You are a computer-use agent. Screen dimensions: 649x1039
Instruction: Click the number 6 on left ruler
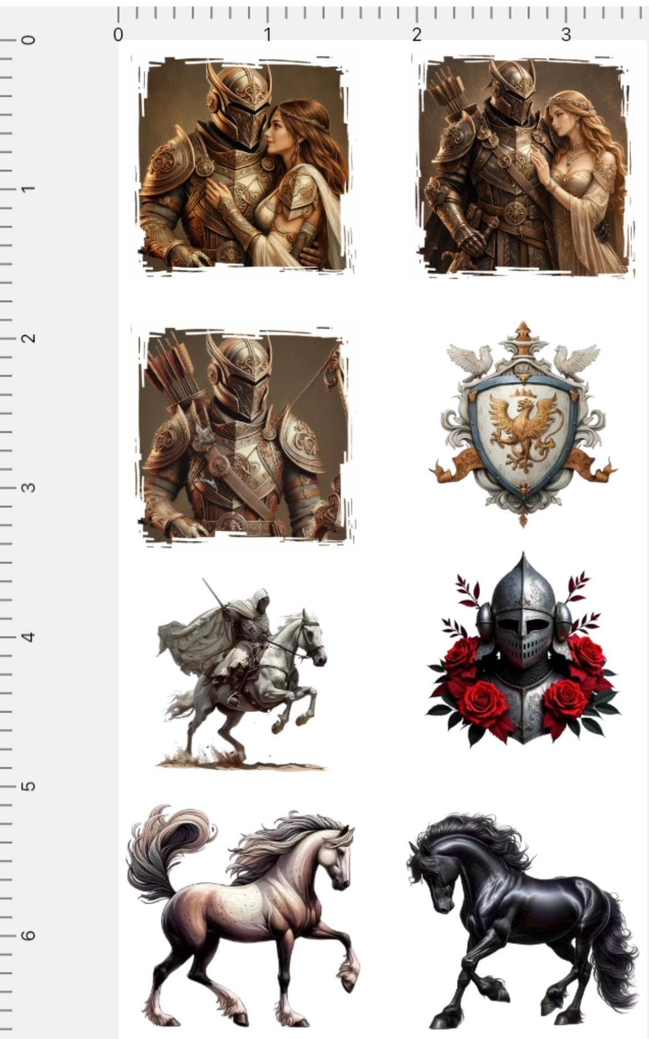click(x=28, y=935)
